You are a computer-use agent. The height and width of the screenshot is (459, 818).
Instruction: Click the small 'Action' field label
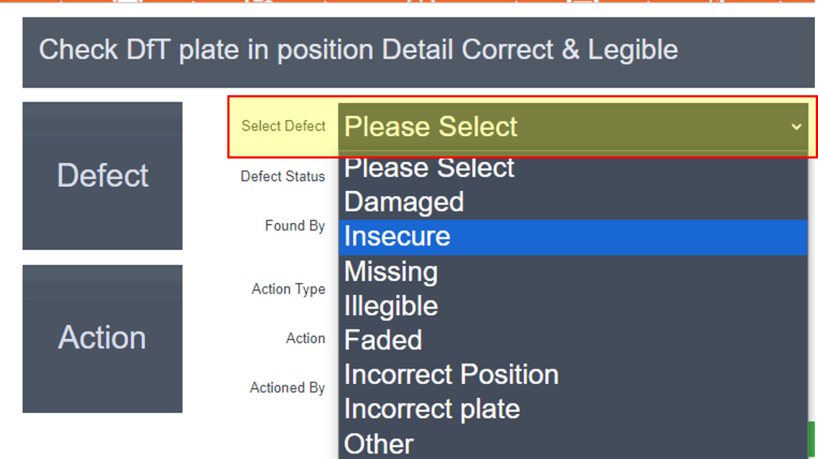click(x=306, y=338)
